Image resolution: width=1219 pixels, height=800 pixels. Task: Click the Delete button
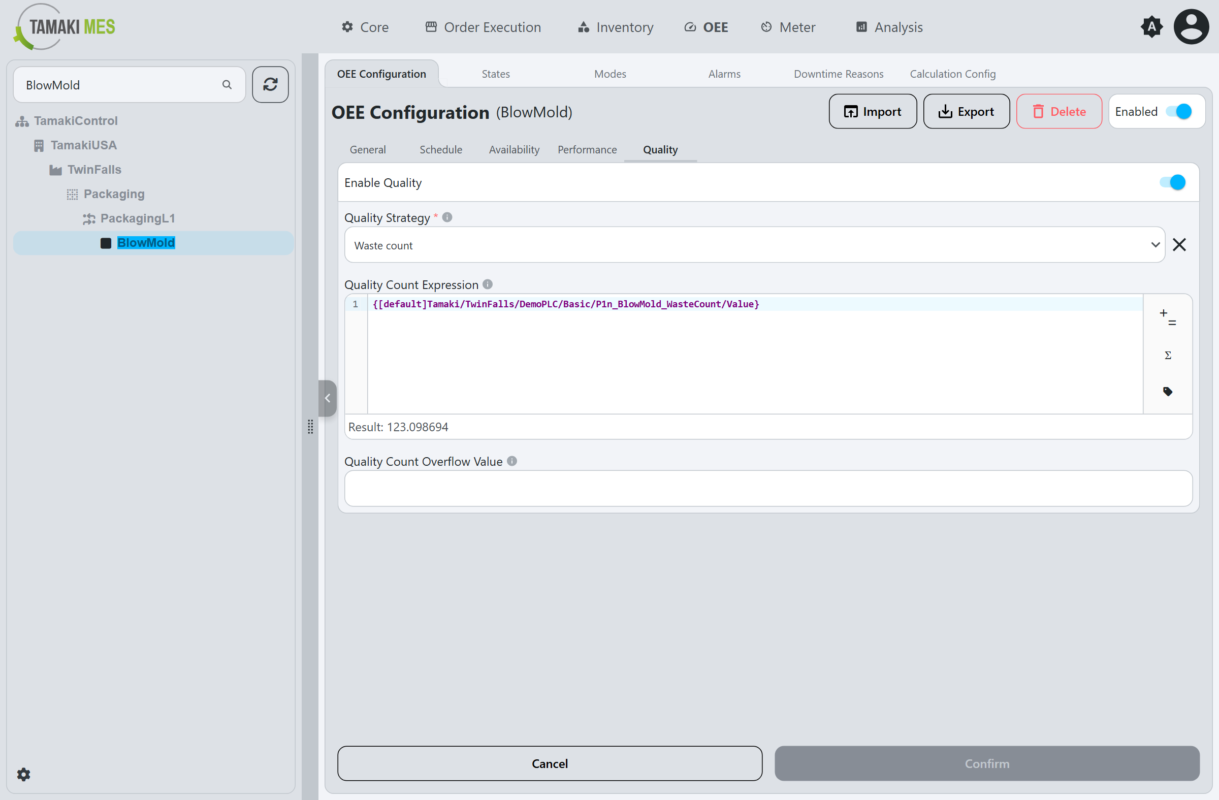point(1059,111)
